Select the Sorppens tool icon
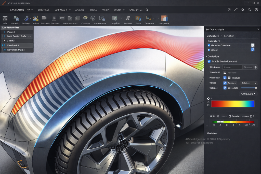The image size is (261, 174). 164,19
